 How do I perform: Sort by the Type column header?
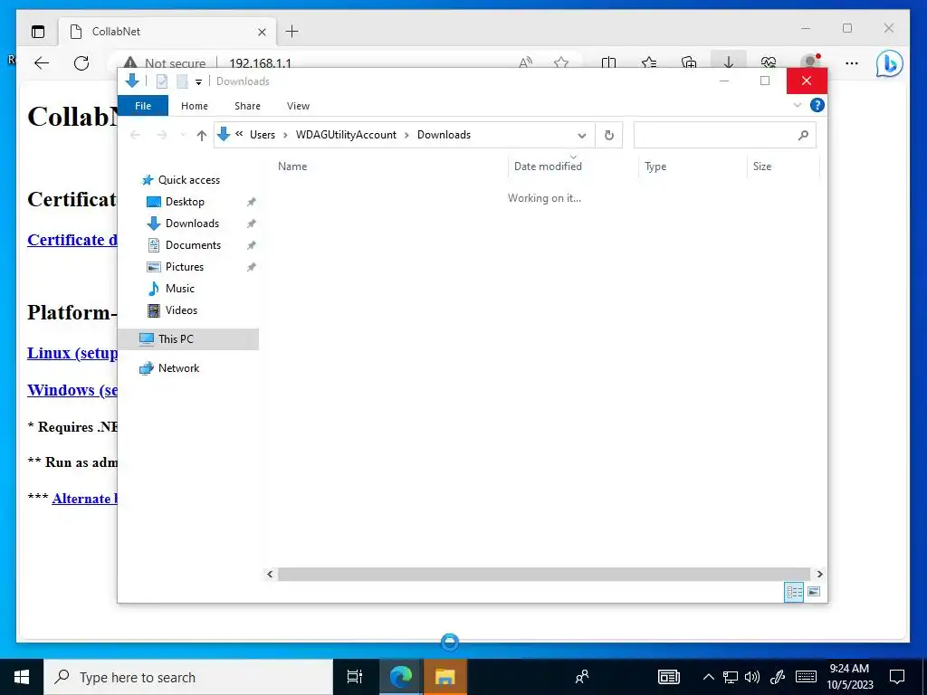tap(693, 167)
